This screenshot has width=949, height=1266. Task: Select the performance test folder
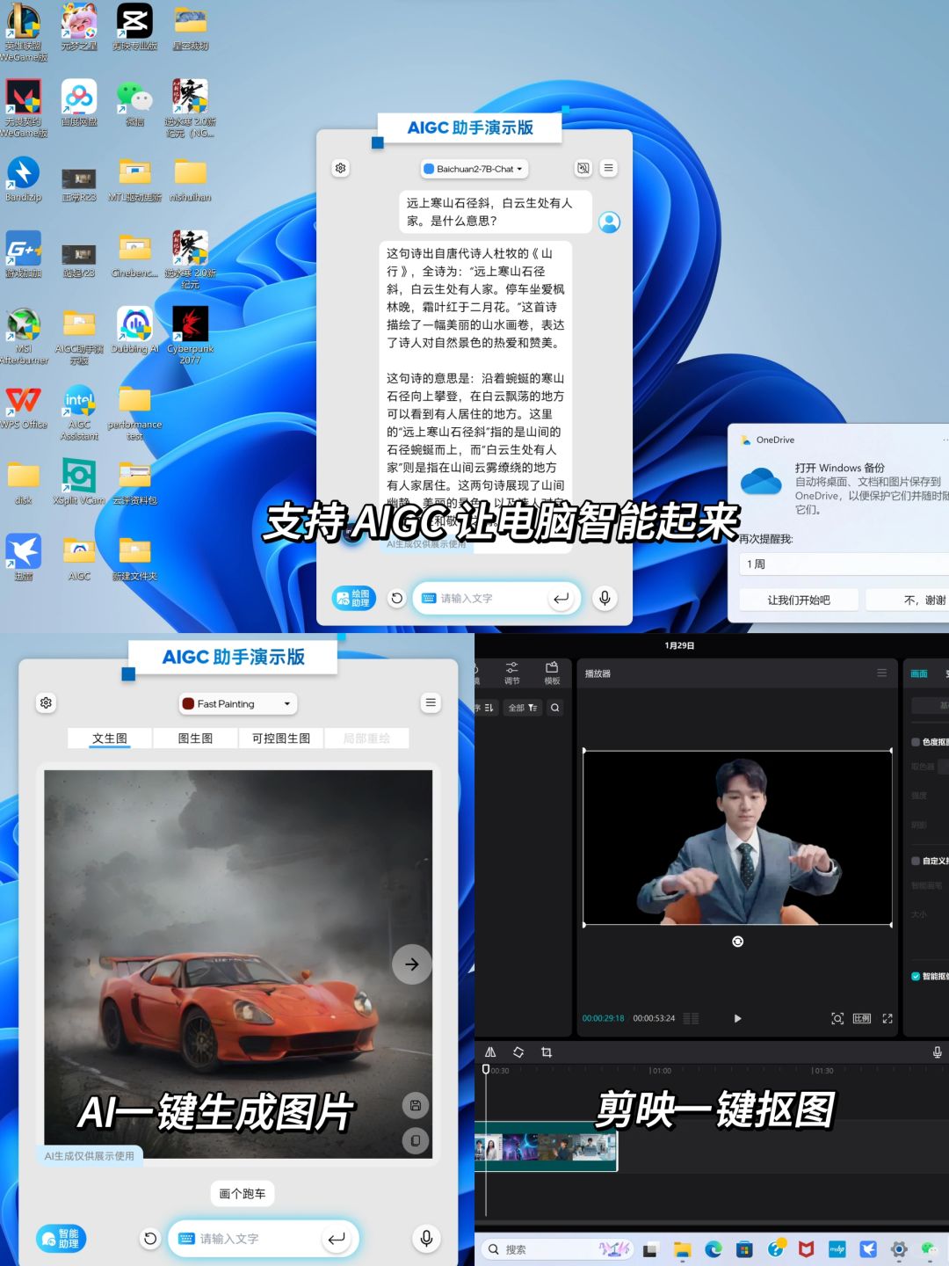pos(134,412)
